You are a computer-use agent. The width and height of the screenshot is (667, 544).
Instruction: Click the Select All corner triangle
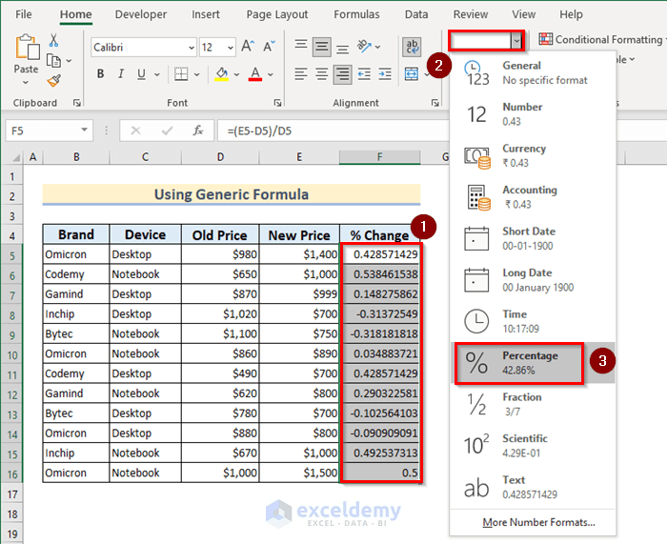16,158
